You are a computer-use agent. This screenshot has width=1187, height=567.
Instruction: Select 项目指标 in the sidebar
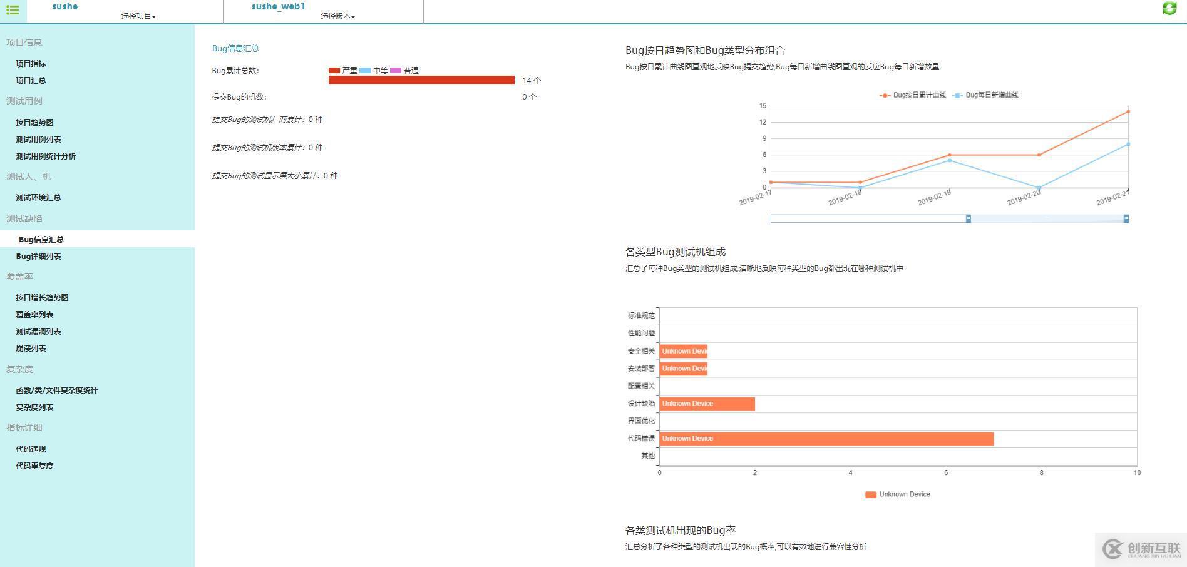(31, 63)
